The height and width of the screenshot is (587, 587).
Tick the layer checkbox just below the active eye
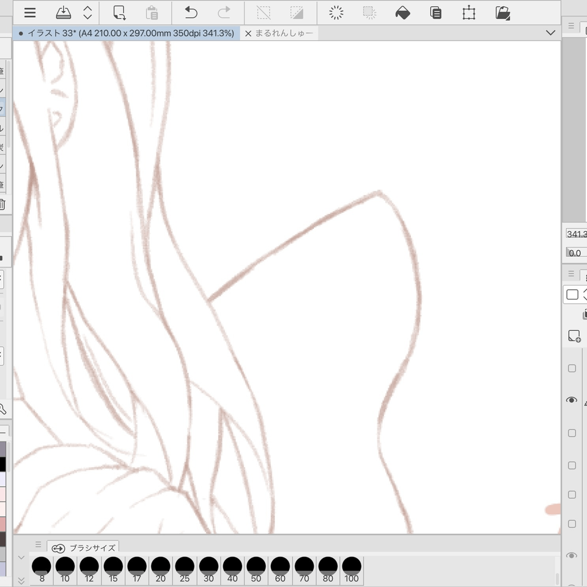pos(572,433)
